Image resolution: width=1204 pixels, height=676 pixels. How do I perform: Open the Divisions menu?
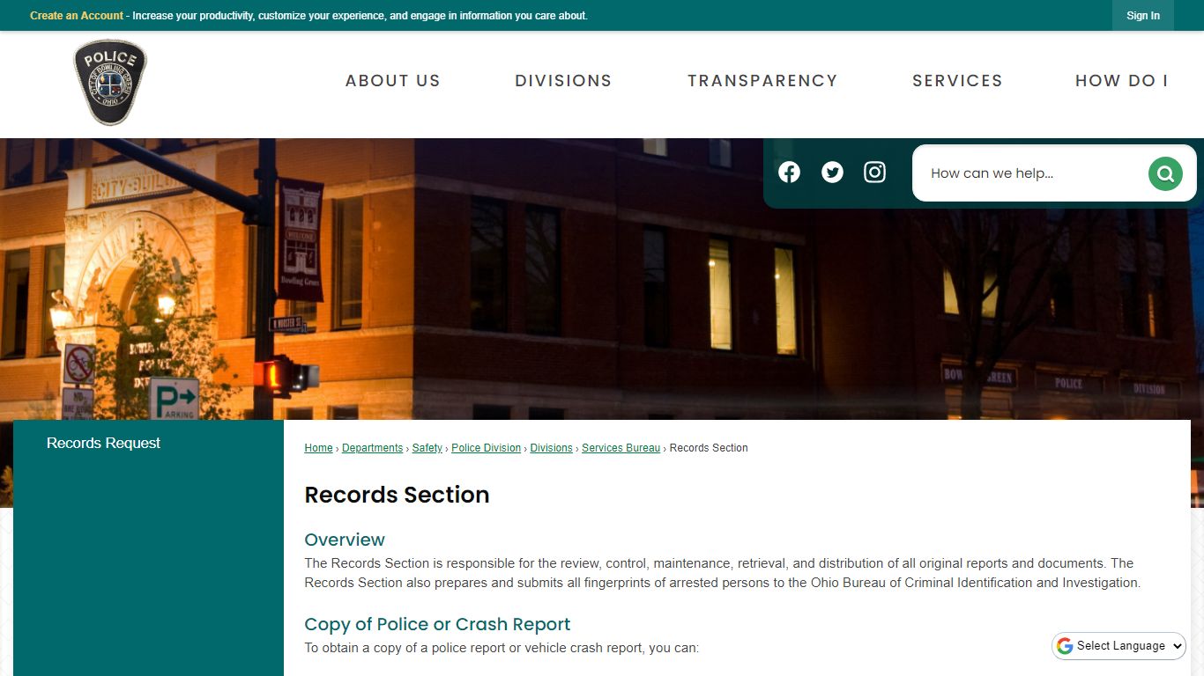563,81
